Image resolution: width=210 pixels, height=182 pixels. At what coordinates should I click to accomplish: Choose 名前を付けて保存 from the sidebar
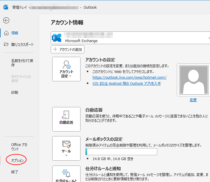point(22,63)
